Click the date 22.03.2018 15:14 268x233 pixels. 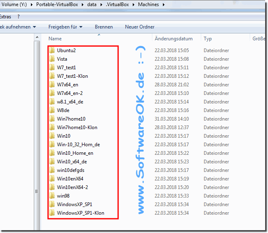(x=171, y=102)
